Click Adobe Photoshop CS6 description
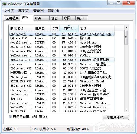The height and width of the screenshot is (134, 137). pos(95,34)
